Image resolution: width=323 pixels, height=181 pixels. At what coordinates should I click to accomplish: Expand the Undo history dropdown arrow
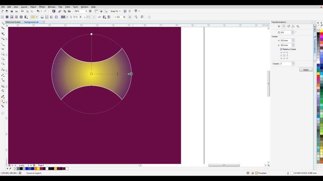click(x=41, y=11)
